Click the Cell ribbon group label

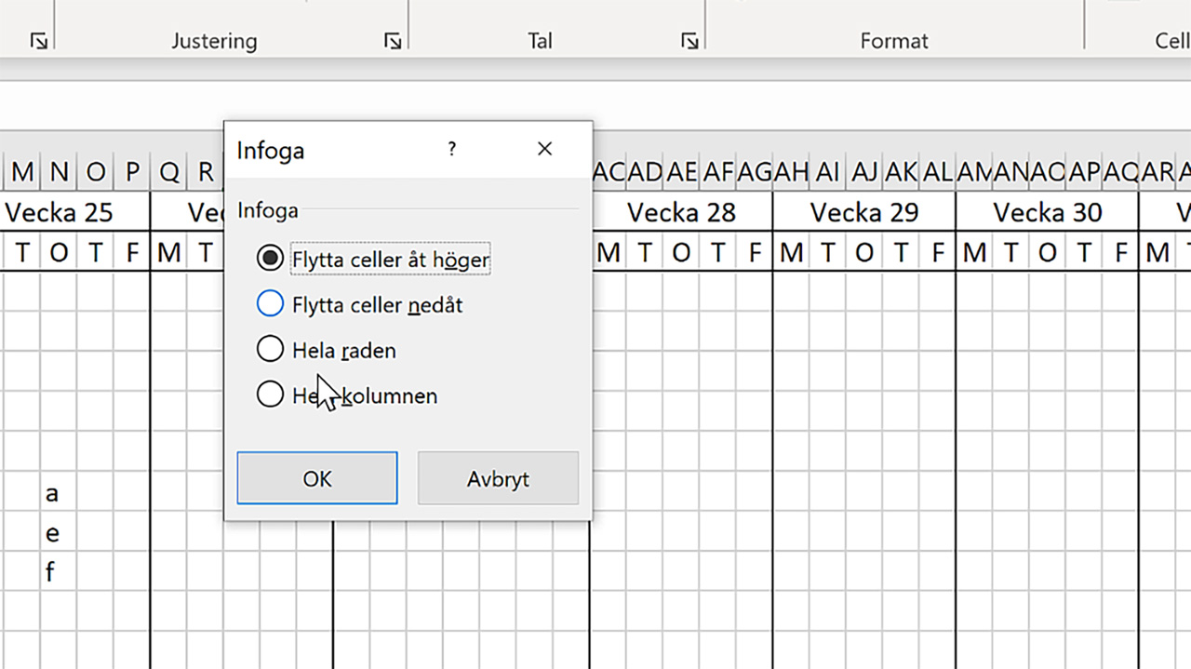pyautogui.click(x=1171, y=40)
